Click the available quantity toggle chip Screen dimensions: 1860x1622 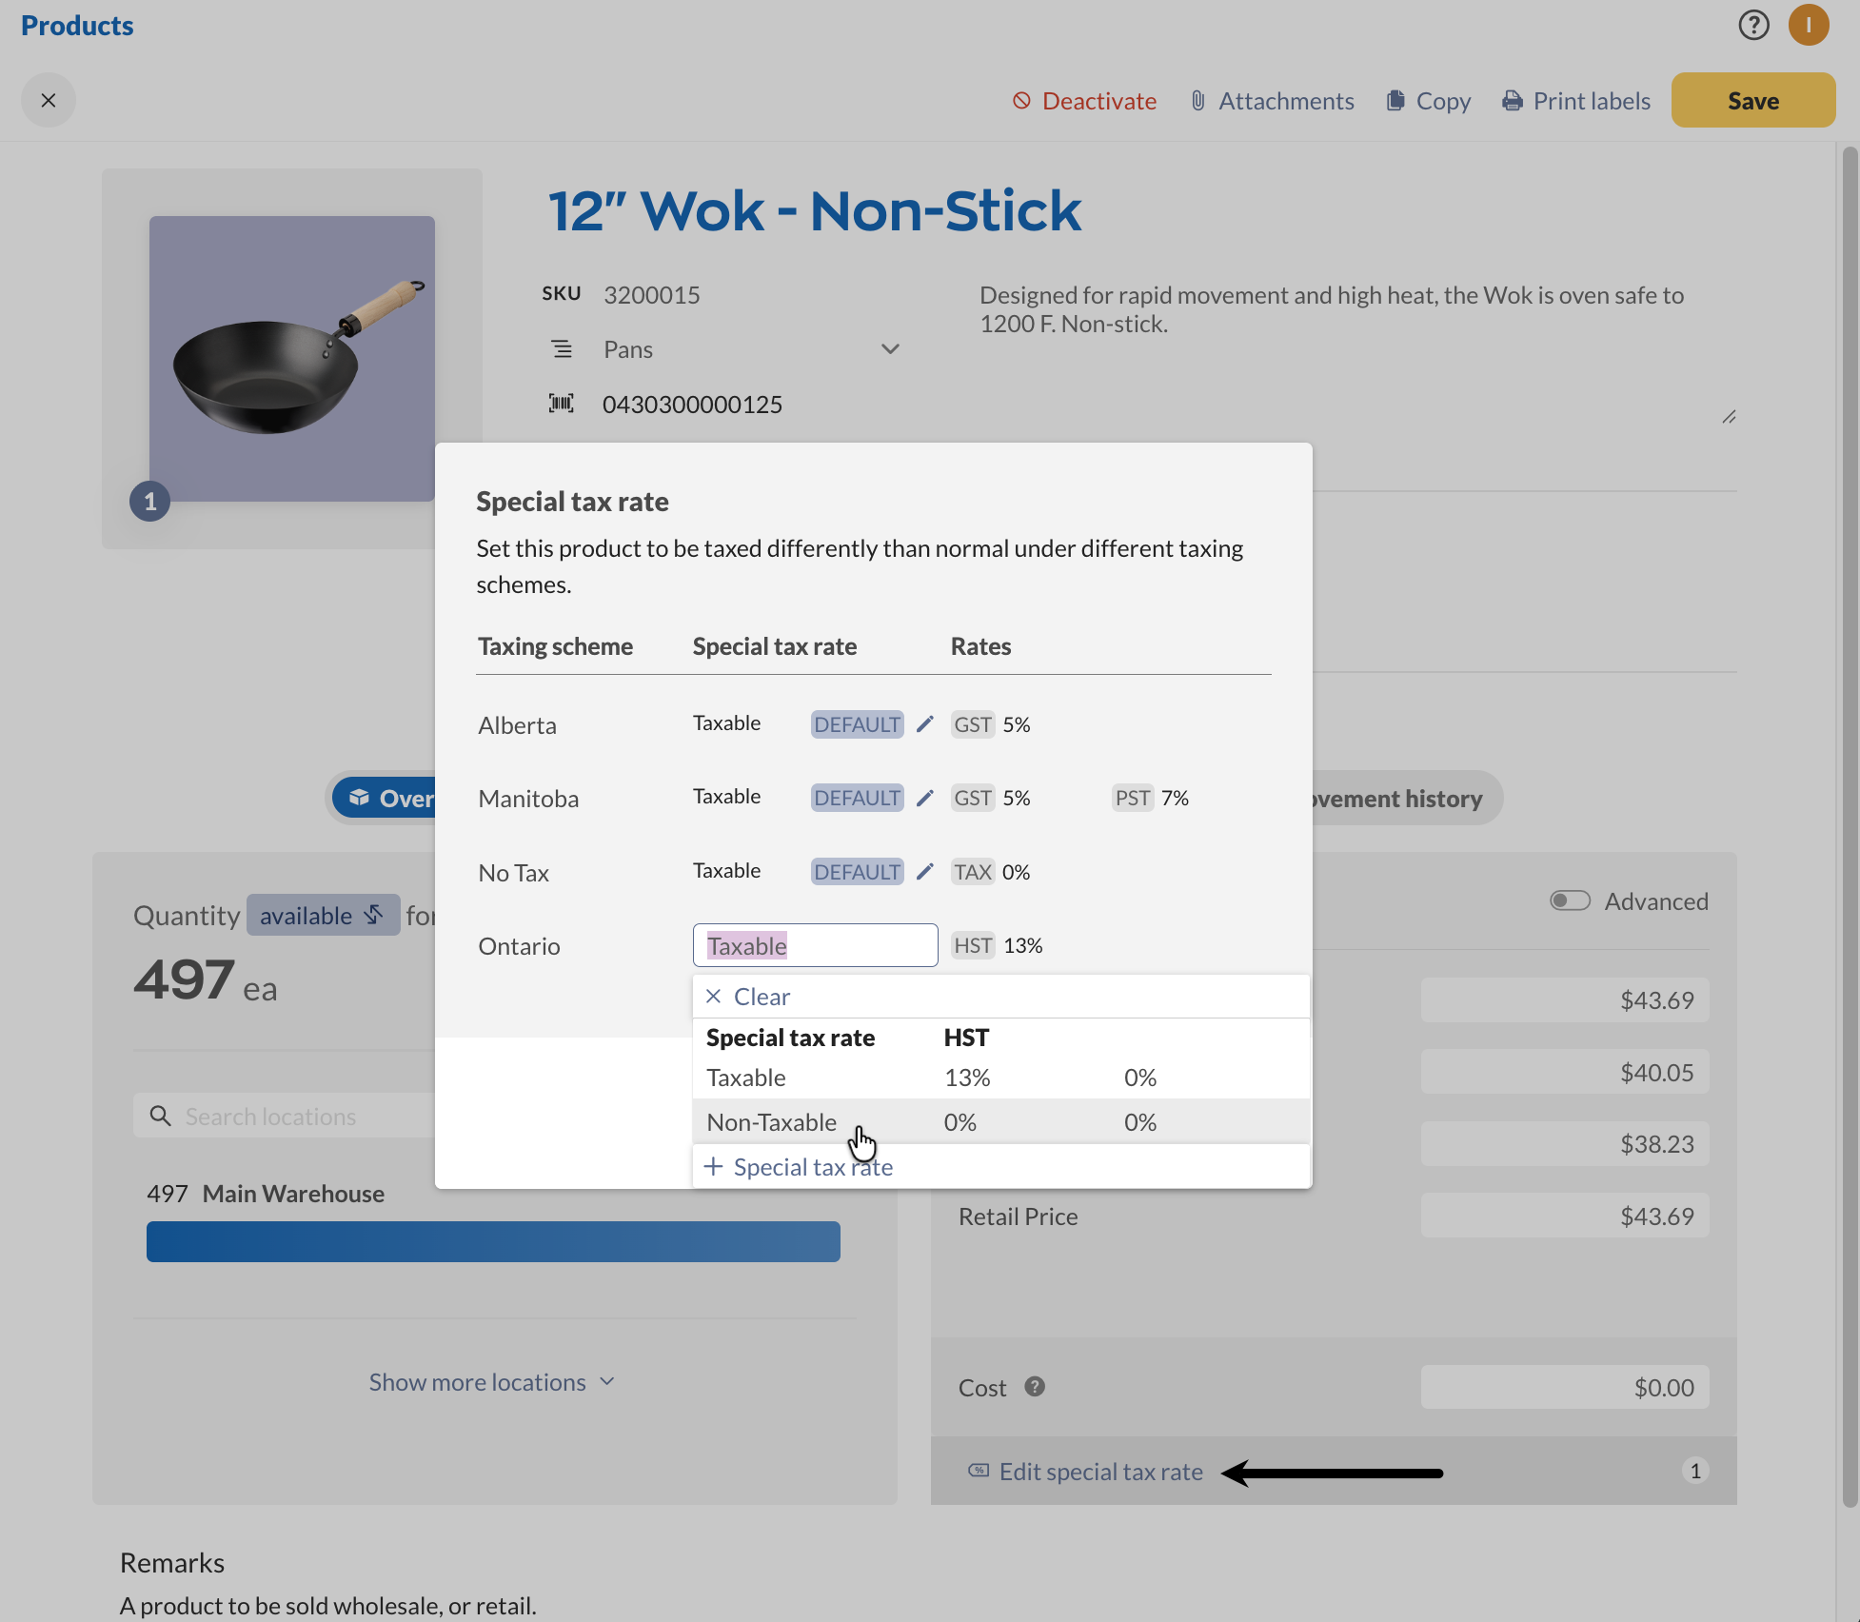point(323,915)
